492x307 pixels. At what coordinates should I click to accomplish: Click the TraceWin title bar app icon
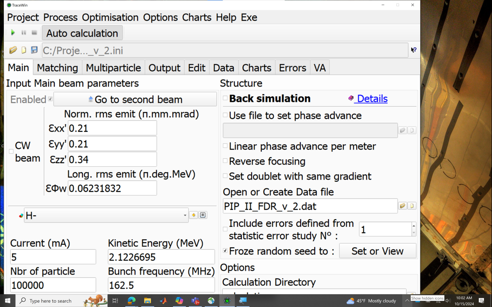[9, 5]
